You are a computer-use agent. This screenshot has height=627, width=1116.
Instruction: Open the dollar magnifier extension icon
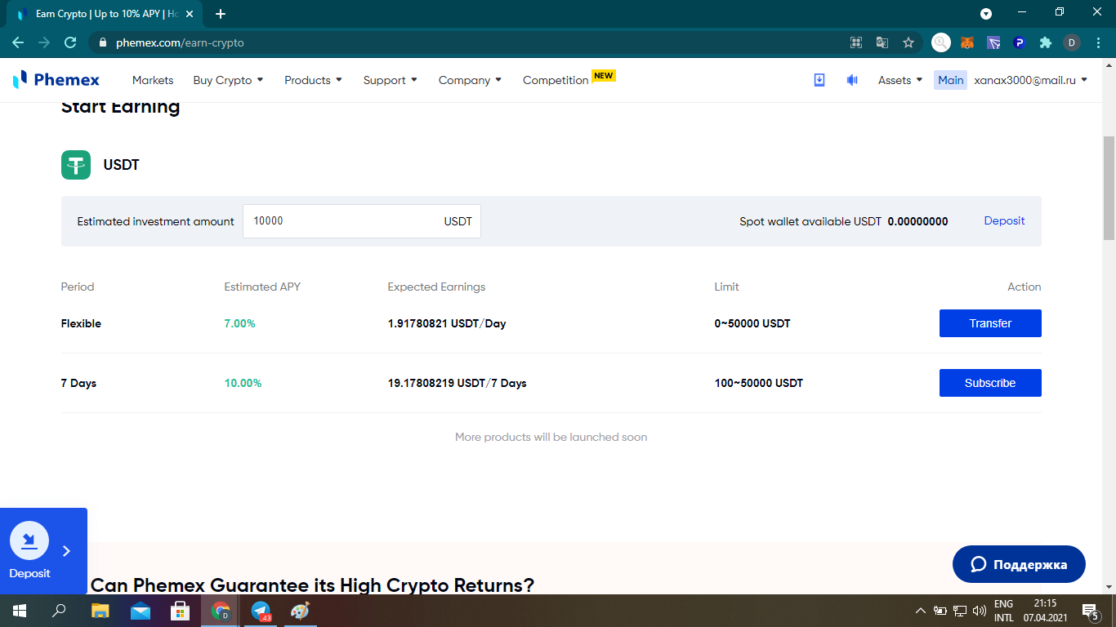(941, 42)
